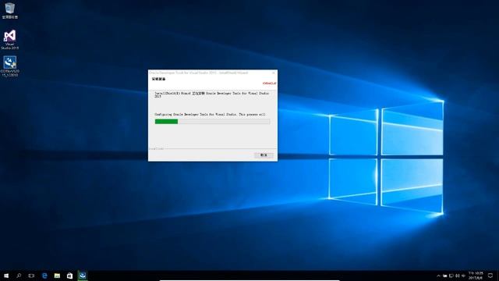The width and height of the screenshot is (499, 281).
Task: Show hidden system tray icons
Action: coord(438,276)
